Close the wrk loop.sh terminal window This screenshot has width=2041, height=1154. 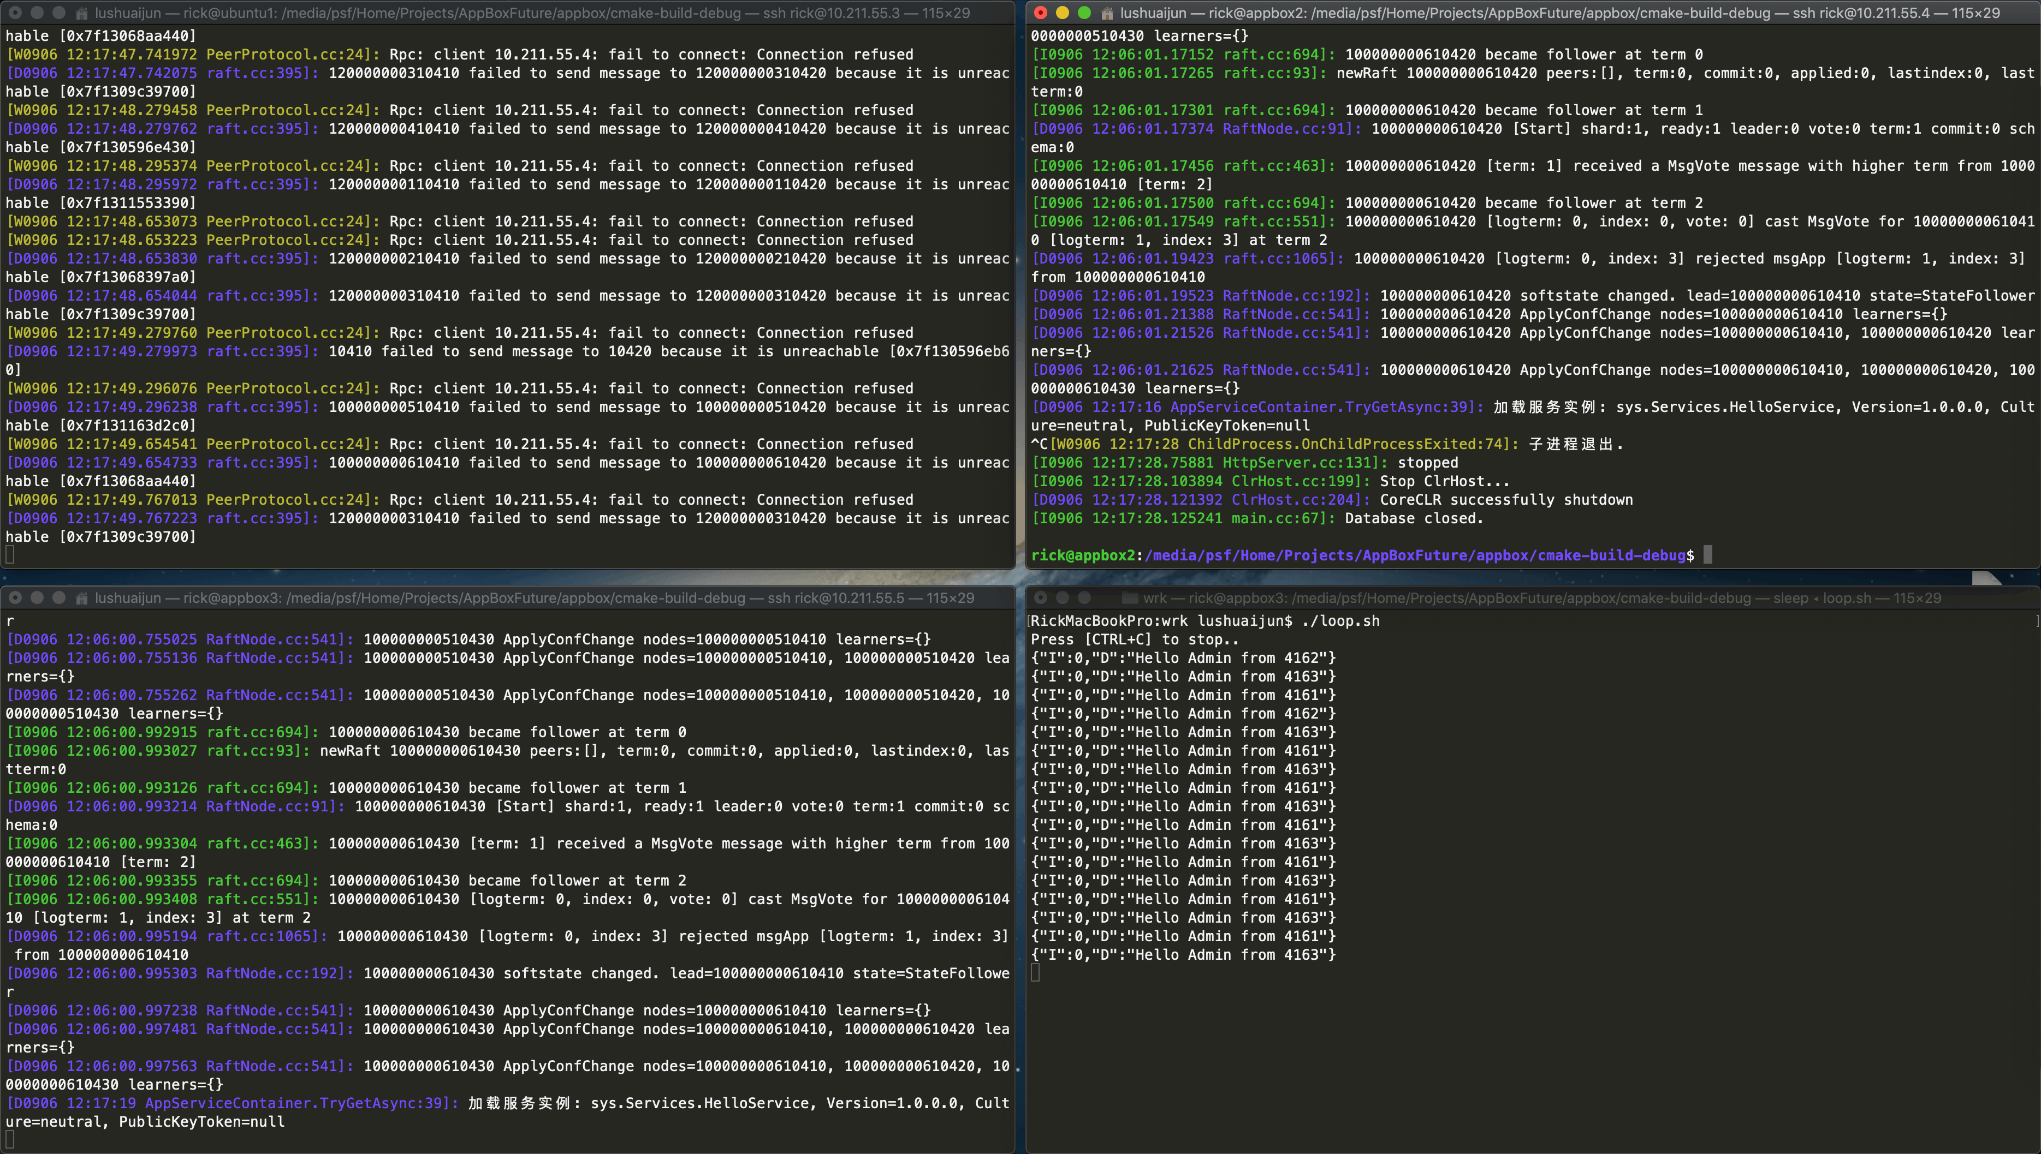tap(1040, 597)
